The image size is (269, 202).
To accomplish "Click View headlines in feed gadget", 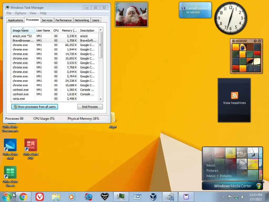I will coord(234,103).
